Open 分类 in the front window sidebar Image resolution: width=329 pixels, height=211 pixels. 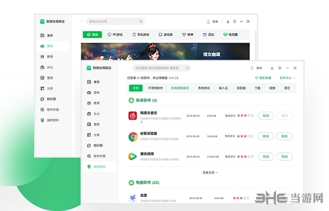point(94,135)
